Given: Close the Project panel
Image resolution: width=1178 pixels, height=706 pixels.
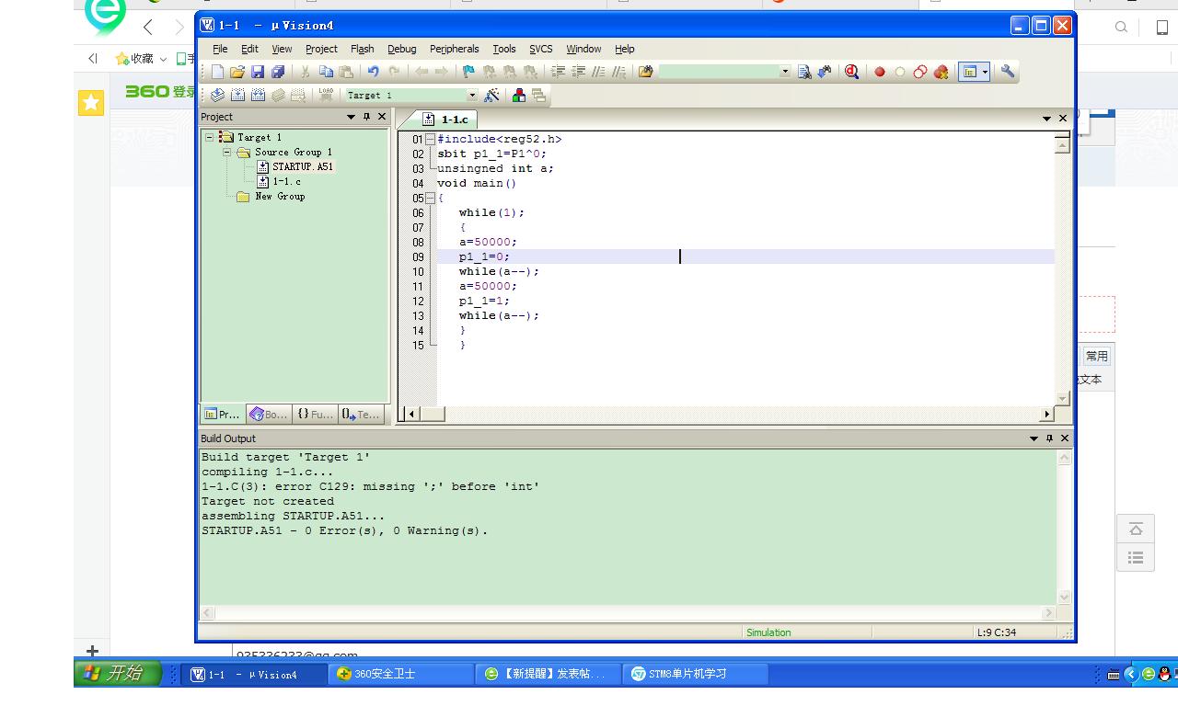Looking at the screenshot, I should tap(382, 117).
